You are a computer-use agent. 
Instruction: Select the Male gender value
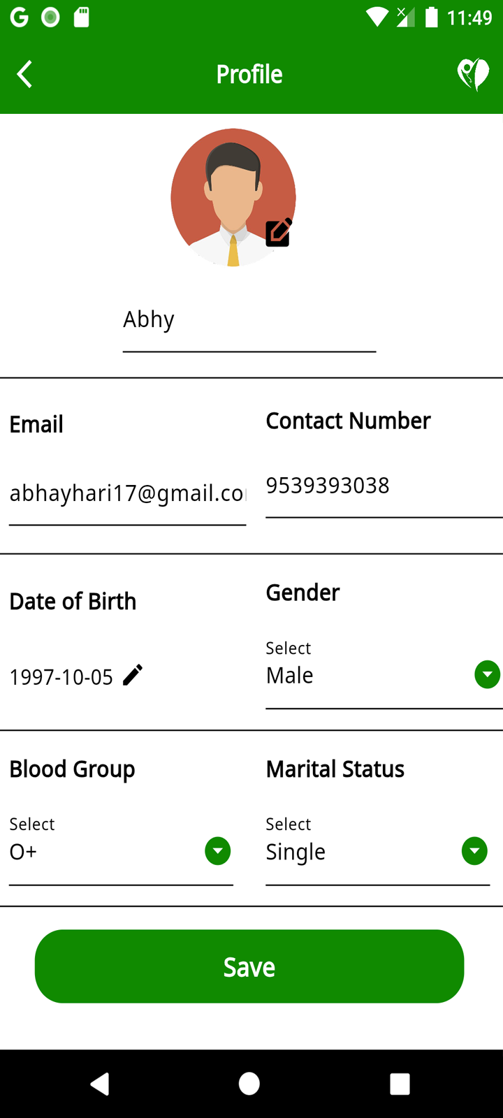tap(290, 676)
